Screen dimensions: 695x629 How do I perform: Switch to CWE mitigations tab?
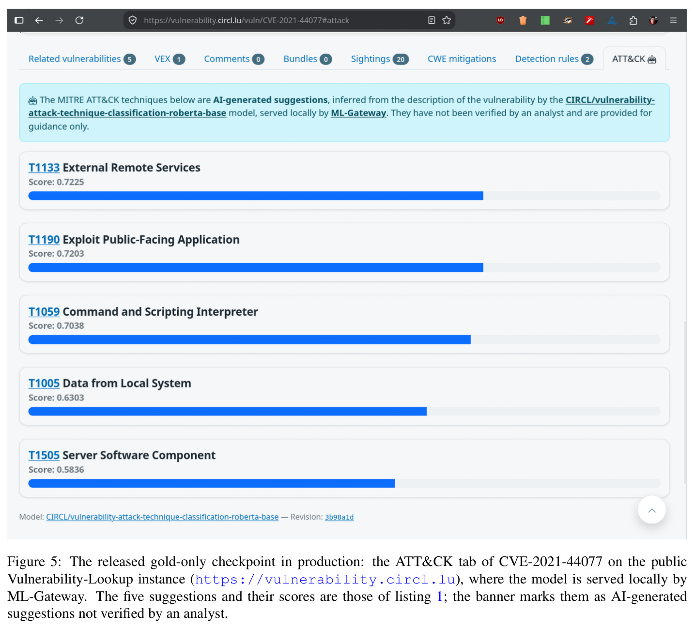tap(462, 59)
